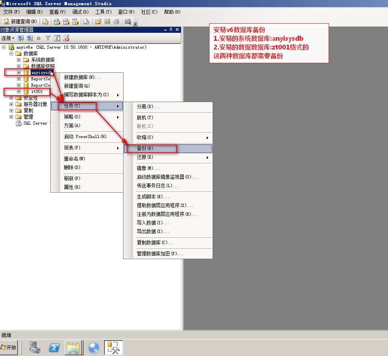Expand the 系统数据库 folder node

[x=19, y=60]
